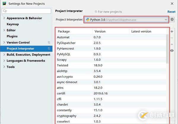The image size is (178, 124).
Task: Select the Keymap settings page
Action: pyautogui.click(x=13, y=24)
